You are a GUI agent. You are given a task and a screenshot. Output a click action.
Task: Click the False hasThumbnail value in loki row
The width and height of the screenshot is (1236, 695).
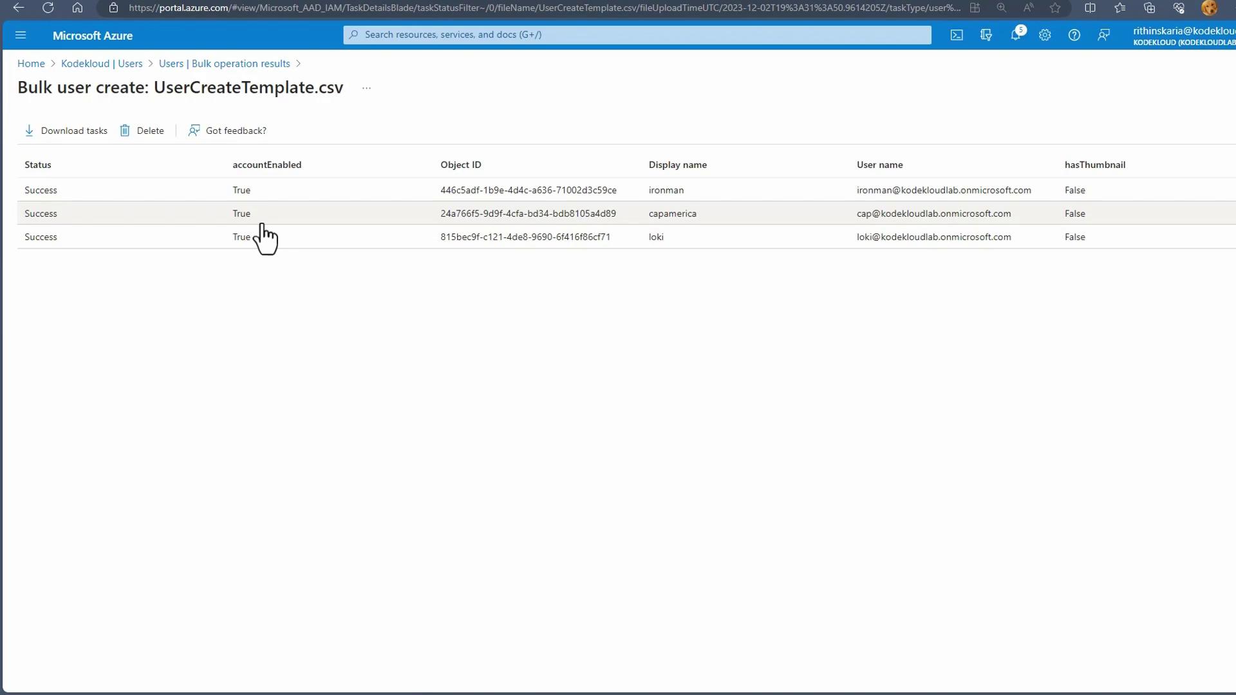pyautogui.click(x=1074, y=237)
